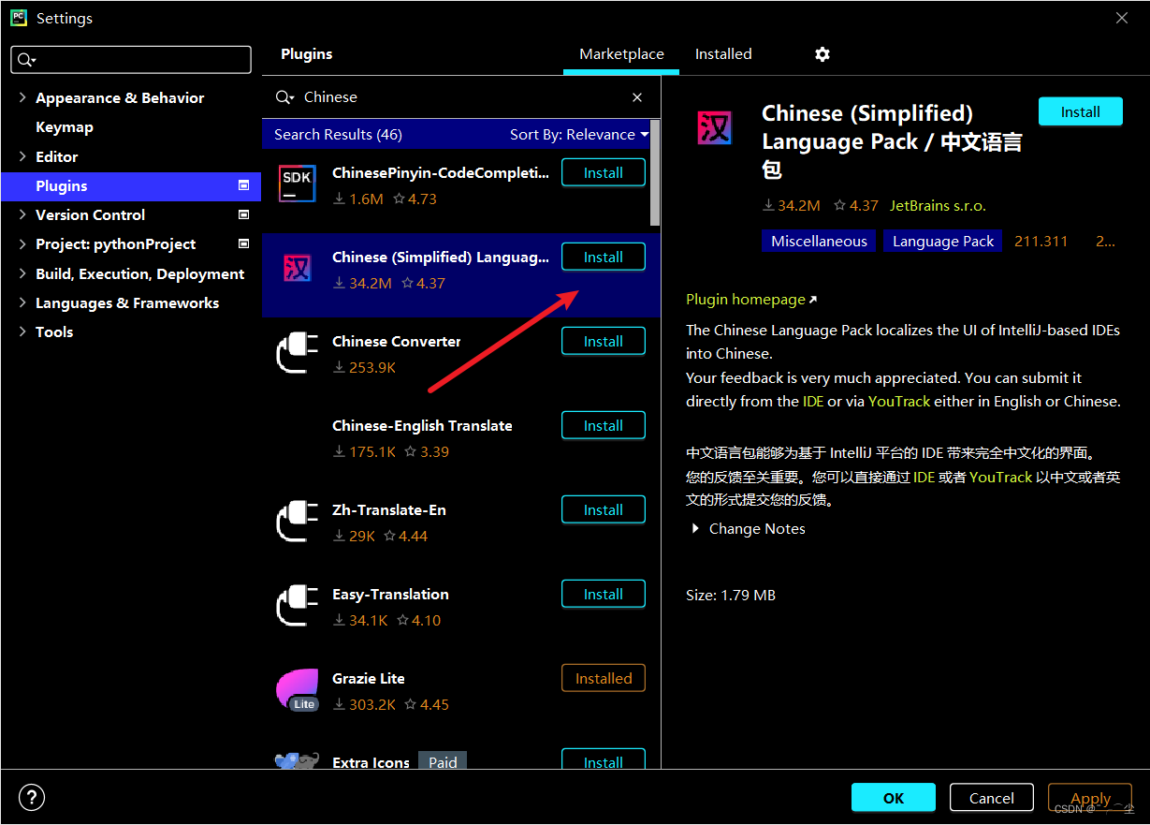Switch to the Installed tab

[x=723, y=54]
